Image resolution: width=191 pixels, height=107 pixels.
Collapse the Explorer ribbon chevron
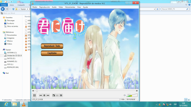(186, 5)
